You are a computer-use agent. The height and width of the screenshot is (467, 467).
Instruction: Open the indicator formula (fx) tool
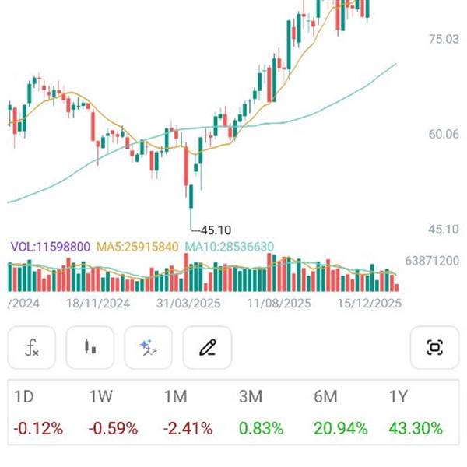click(x=32, y=347)
